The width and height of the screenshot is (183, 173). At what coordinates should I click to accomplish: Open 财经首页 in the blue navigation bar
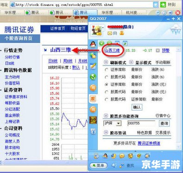coord(78,29)
